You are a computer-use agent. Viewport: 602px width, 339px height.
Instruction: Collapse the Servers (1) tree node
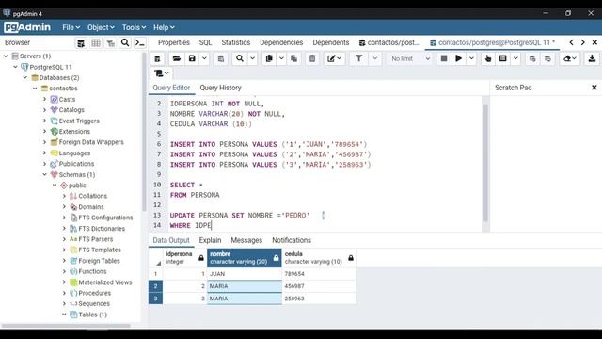coord(6,56)
